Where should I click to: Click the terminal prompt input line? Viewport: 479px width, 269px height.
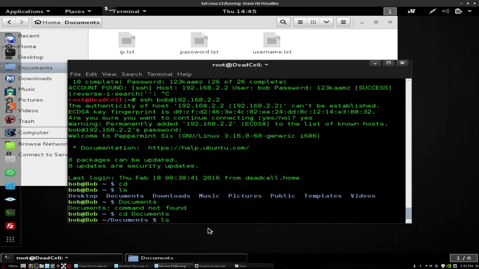[x=237, y=220]
